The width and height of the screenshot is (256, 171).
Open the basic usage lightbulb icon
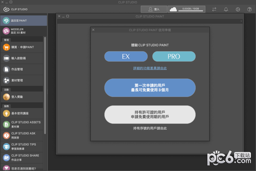coord(6,113)
